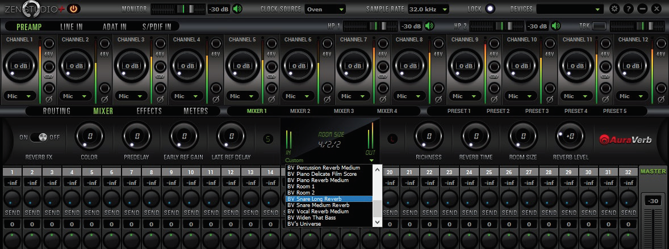The image size is (669, 249).
Task: Toggle the TBK switch
Action: tap(599, 26)
